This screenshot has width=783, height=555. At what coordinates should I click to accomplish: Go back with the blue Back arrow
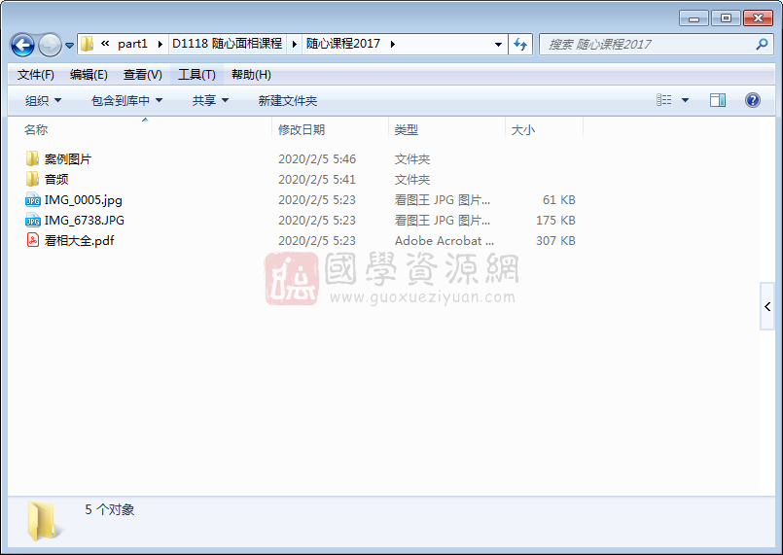[x=22, y=45]
